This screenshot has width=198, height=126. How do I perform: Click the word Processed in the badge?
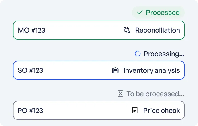click(163, 13)
